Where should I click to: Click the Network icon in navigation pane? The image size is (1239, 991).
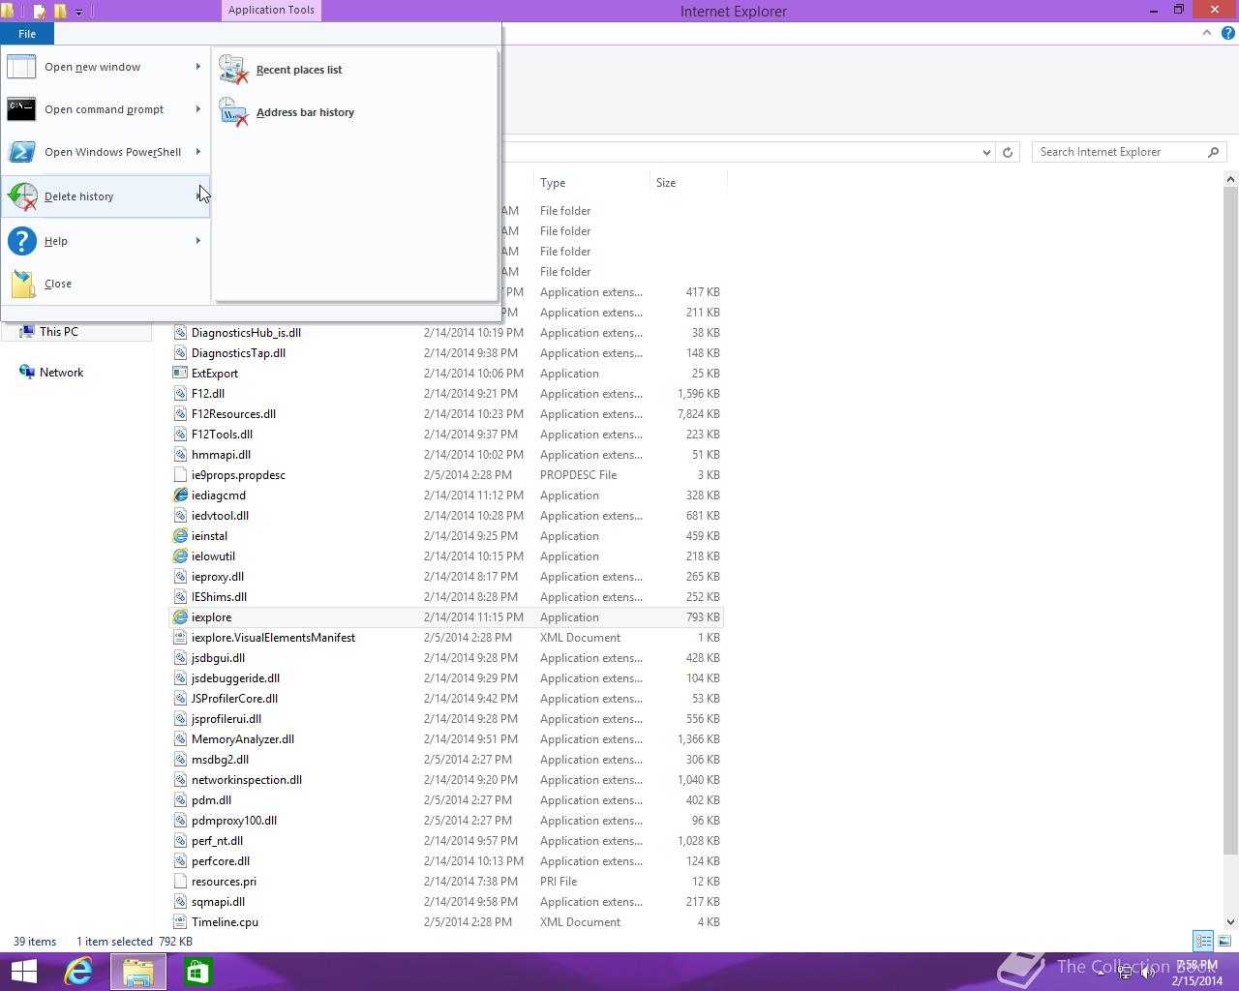tap(26, 373)
